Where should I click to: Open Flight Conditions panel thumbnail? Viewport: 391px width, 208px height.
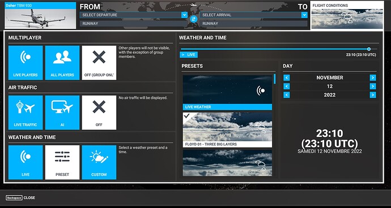click(x=347, y=15)
